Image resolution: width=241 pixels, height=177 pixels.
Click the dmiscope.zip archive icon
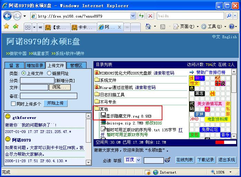pos(103,122)
